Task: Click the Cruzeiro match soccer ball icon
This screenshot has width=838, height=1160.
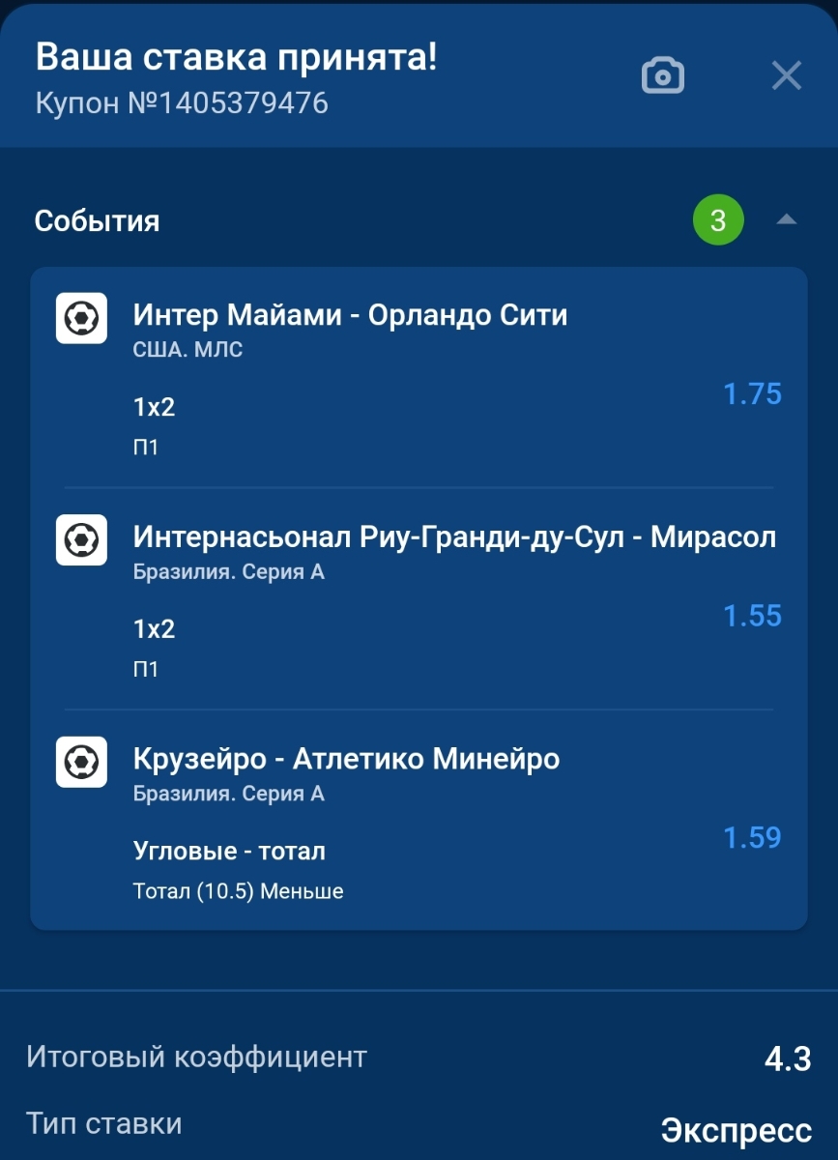Action: [x=81, y=762]
